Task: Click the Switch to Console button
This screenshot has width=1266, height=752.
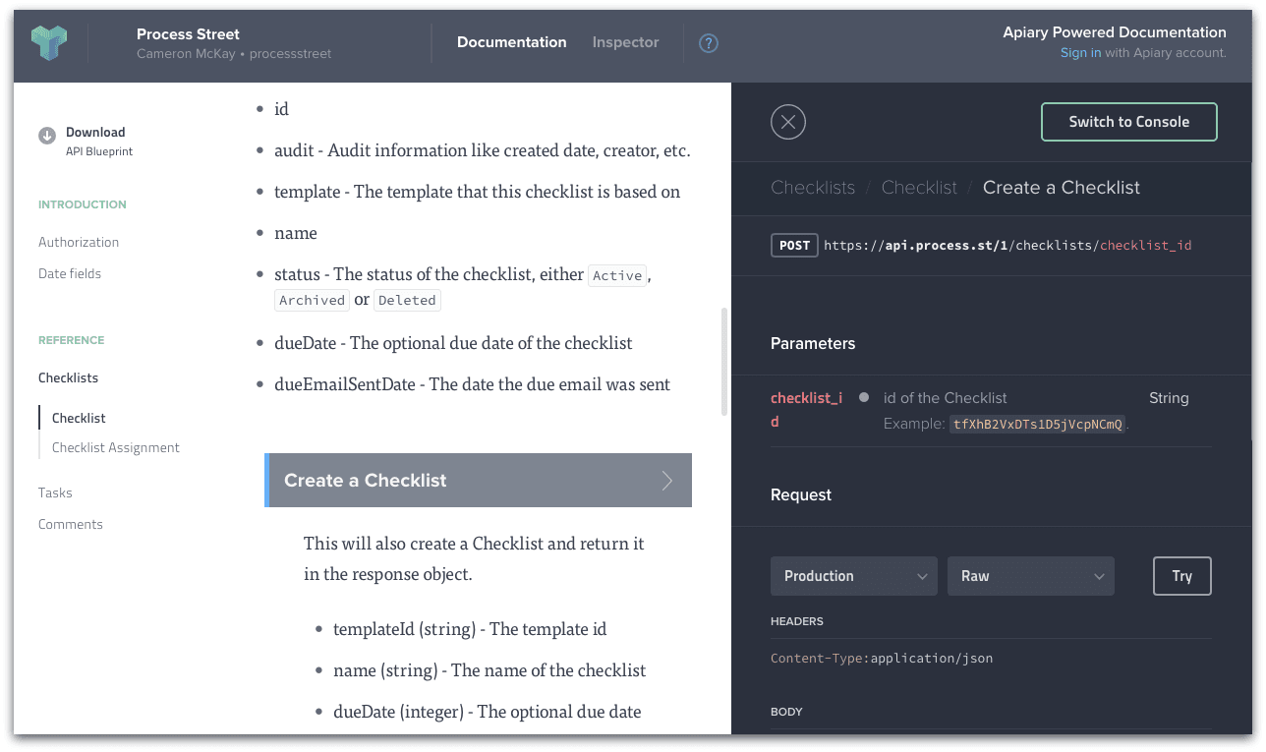Action: coord(1128,122)
